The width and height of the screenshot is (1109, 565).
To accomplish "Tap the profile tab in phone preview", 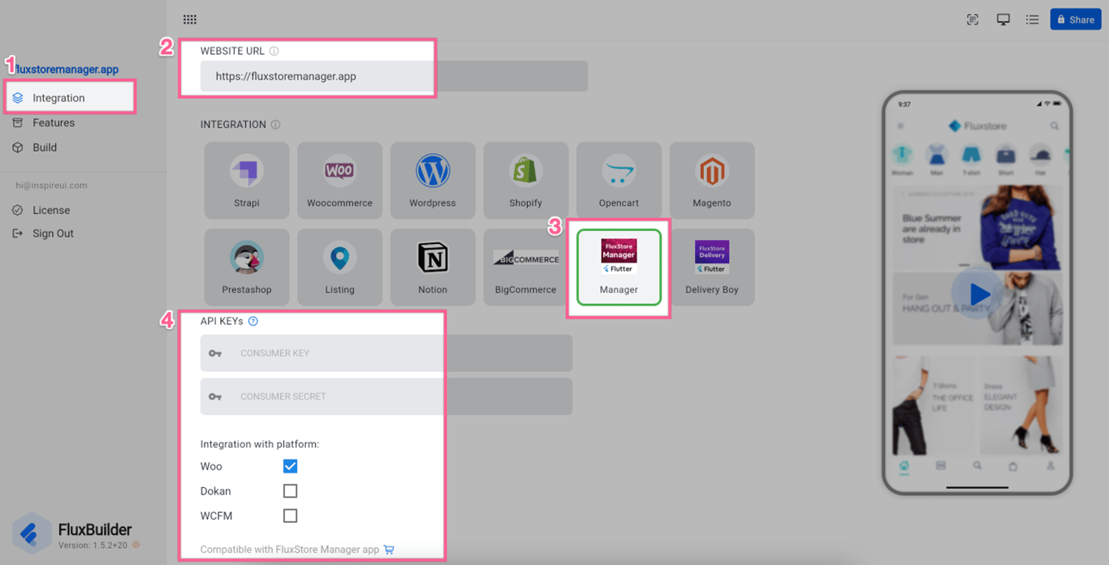I will point(1051,466).
